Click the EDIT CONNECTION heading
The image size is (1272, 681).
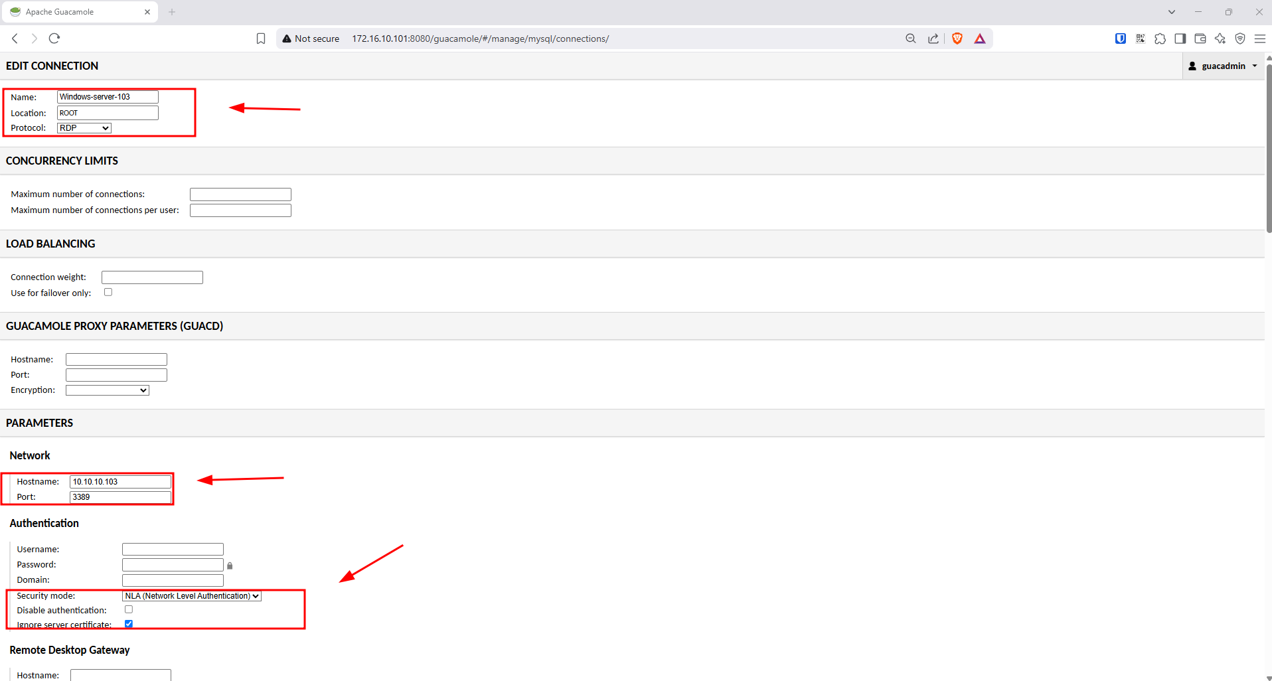(52, 66)
